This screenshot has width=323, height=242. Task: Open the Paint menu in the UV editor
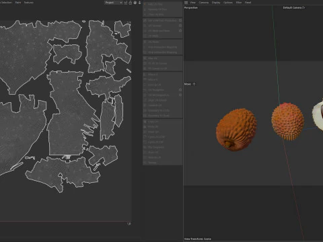coord(18,3)
